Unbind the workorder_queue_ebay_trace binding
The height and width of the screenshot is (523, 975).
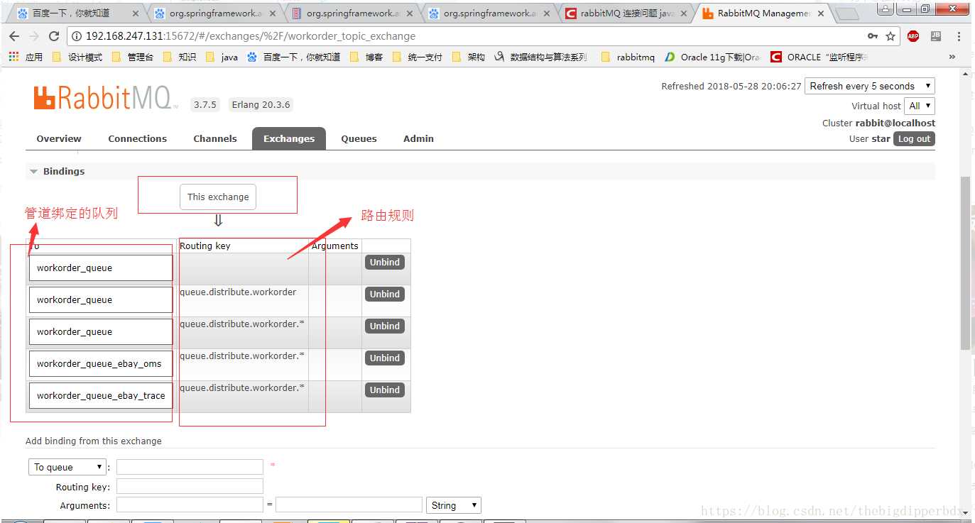[x=384, y=390]
